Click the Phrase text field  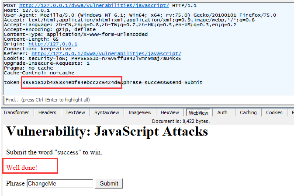(x=60, y=184)
